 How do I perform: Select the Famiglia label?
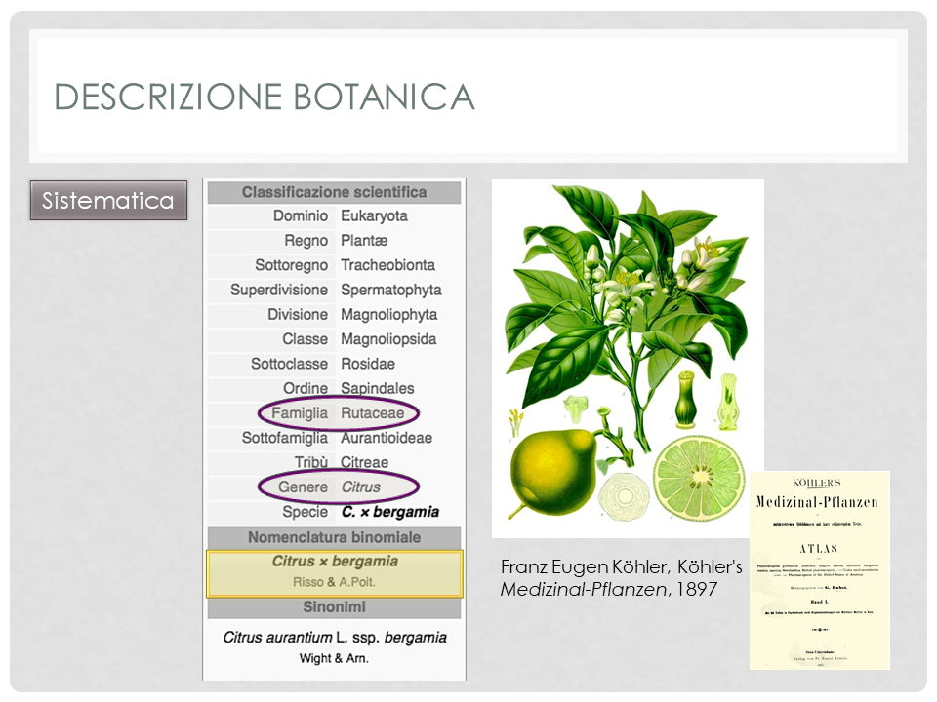[300, 413]
